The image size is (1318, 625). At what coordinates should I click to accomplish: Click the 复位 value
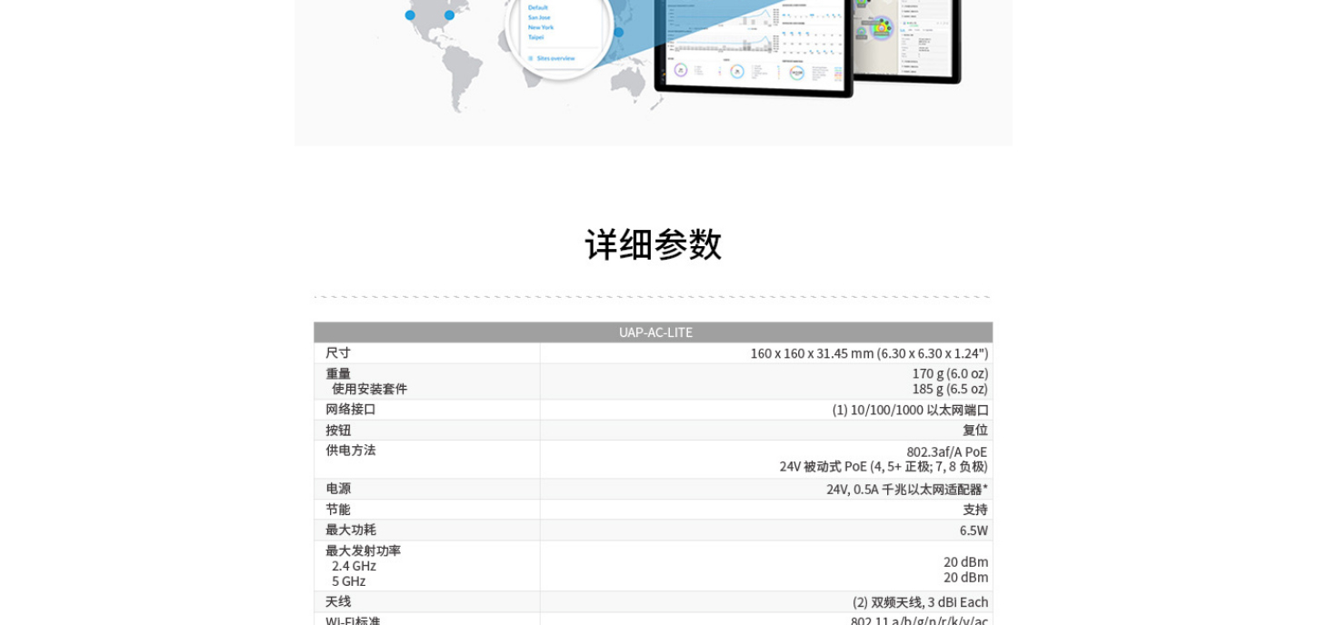click(x=975, y=430)
